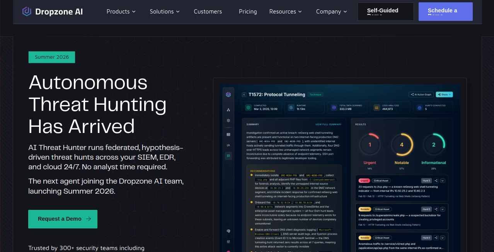This screenshot has width=494, height=252.
Task: Open the Solutions menu
Action: 165,12
